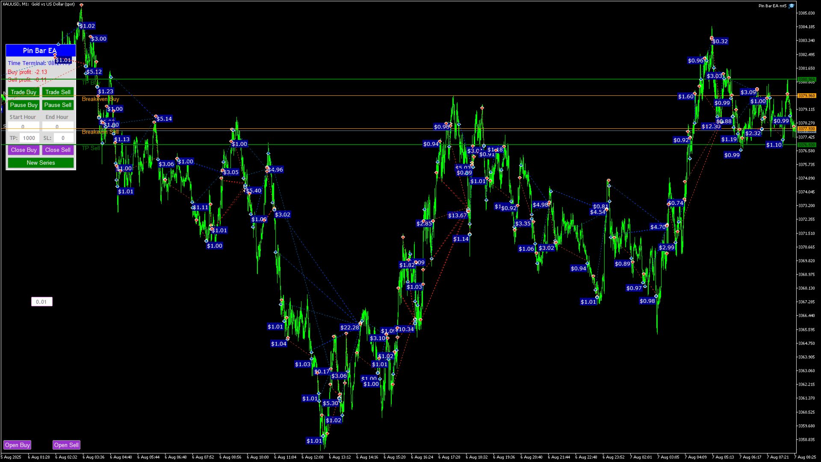Click the $13.67 trade profit label
Viewport: 821px width, 462px height.
point(457,216)
